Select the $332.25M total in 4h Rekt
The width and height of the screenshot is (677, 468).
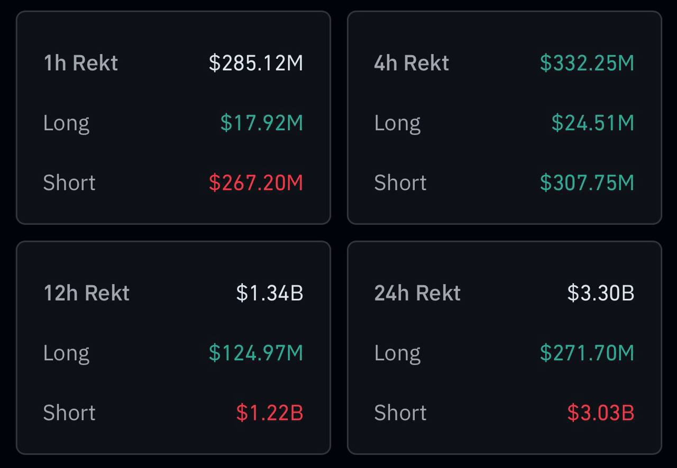(x=587, y=63)
